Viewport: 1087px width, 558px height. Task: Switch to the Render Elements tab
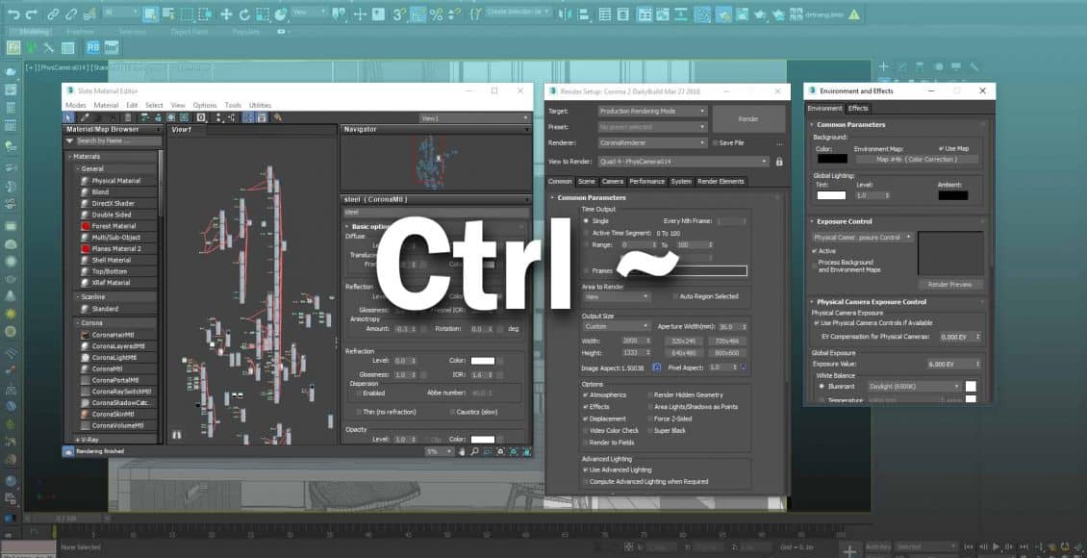(x=720, y=181)
